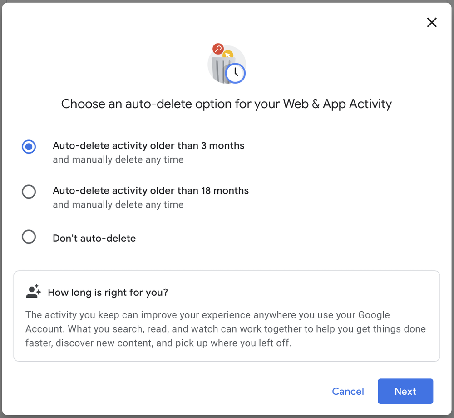Cancel the auto-delete setup

pos(348,391)
